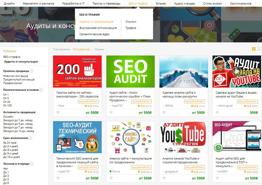
Task: Open Аудит канала на YouTube thumbnail
Action: (236, 71)
